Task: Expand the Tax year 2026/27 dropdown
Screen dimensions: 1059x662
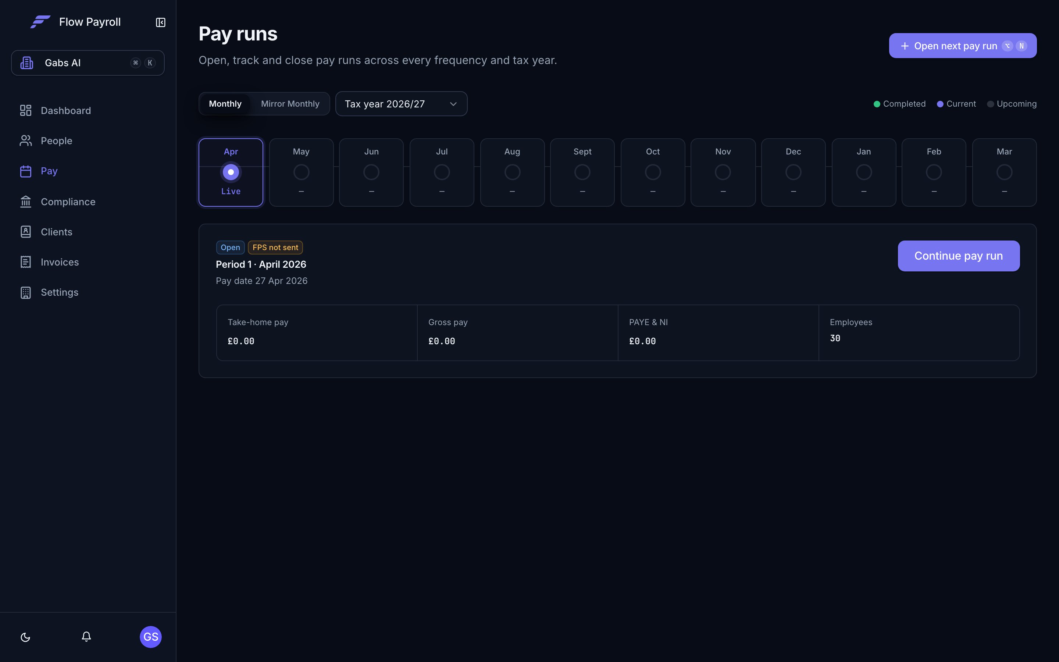Action: tap(401, 104)
